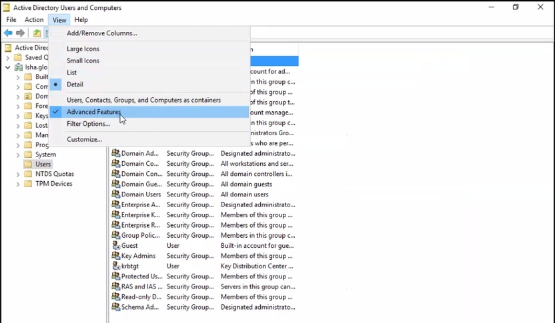Viewport: 555px width, 323px height.
Task: Click 'All workstations and ser...' description
Action: pos(257,164)
